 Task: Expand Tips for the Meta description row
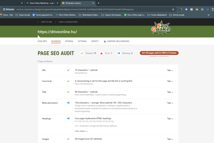170,103
